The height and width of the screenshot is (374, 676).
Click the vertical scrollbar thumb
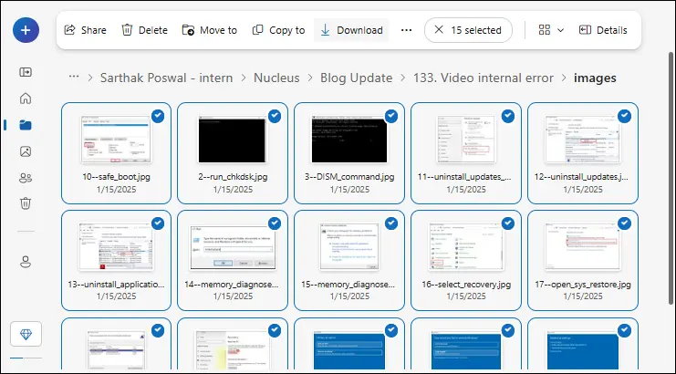pos(671,178)
